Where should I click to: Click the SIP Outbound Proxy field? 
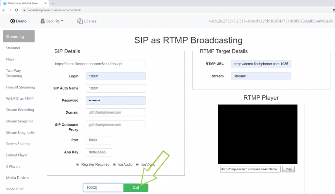pyautogui.click(x=116, y=125)
